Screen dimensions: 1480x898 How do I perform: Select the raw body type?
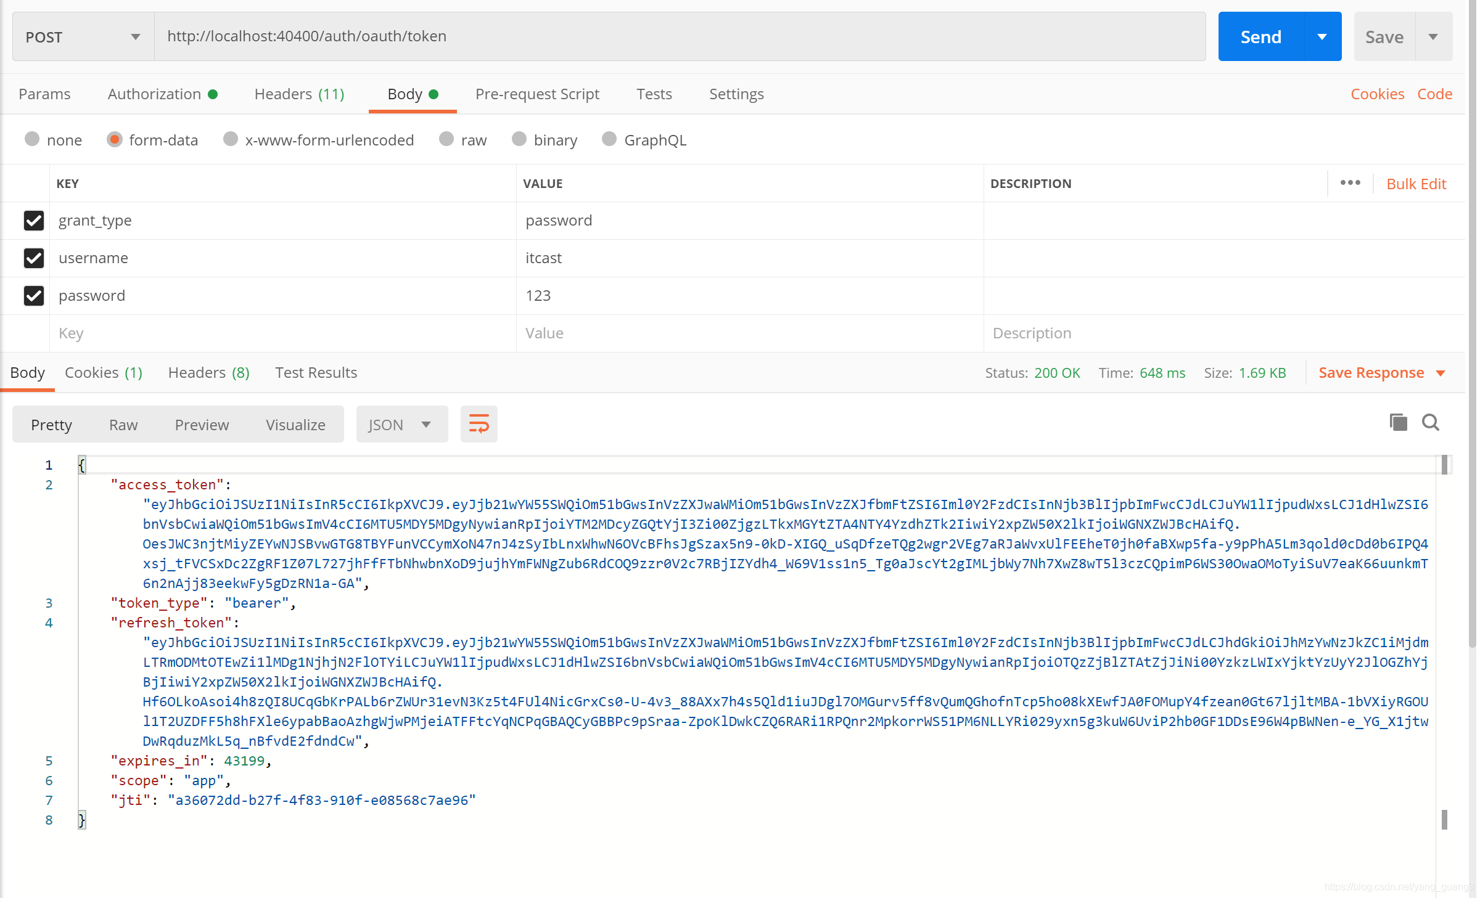click(x=446, y=140)
